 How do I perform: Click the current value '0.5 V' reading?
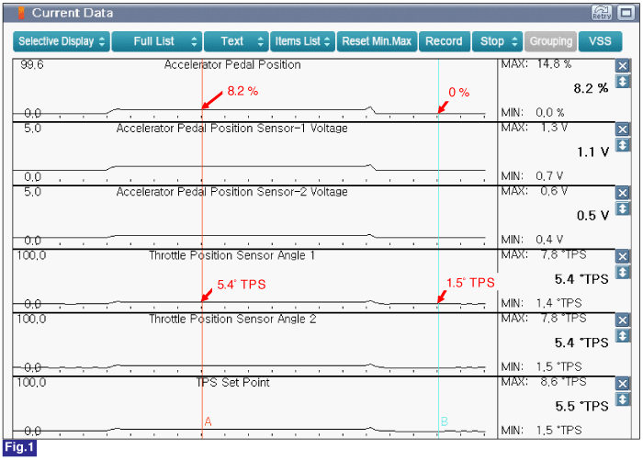coord(593,216)
